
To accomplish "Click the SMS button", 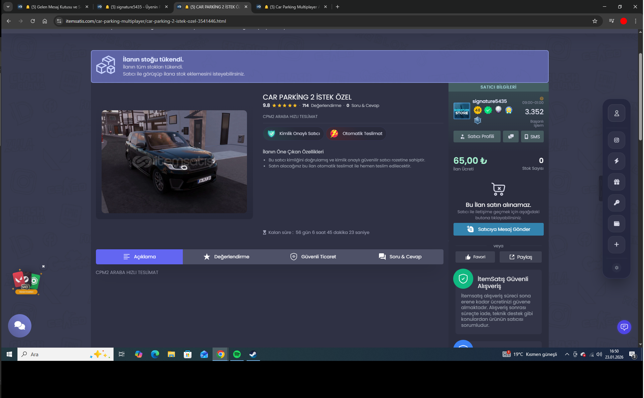I will [532, 137].
